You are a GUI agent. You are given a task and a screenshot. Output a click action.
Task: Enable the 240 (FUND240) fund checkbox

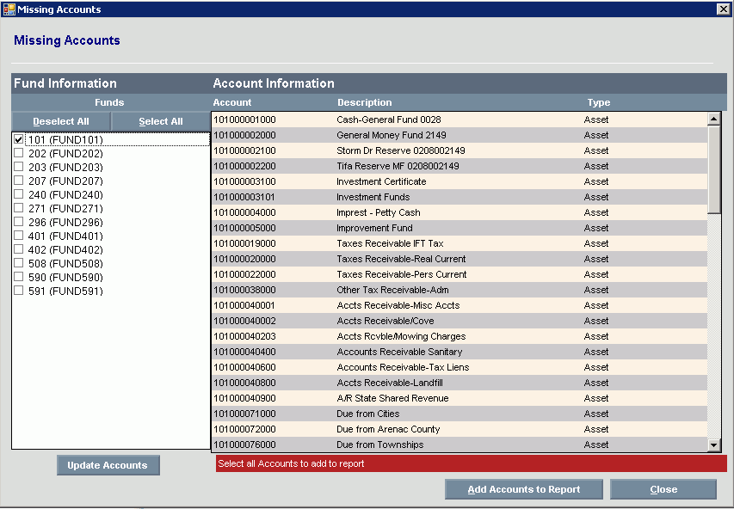click(19, 195)
